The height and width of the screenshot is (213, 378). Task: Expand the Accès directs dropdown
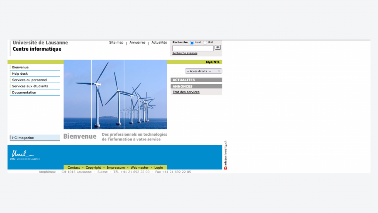(x=203, y=71)
